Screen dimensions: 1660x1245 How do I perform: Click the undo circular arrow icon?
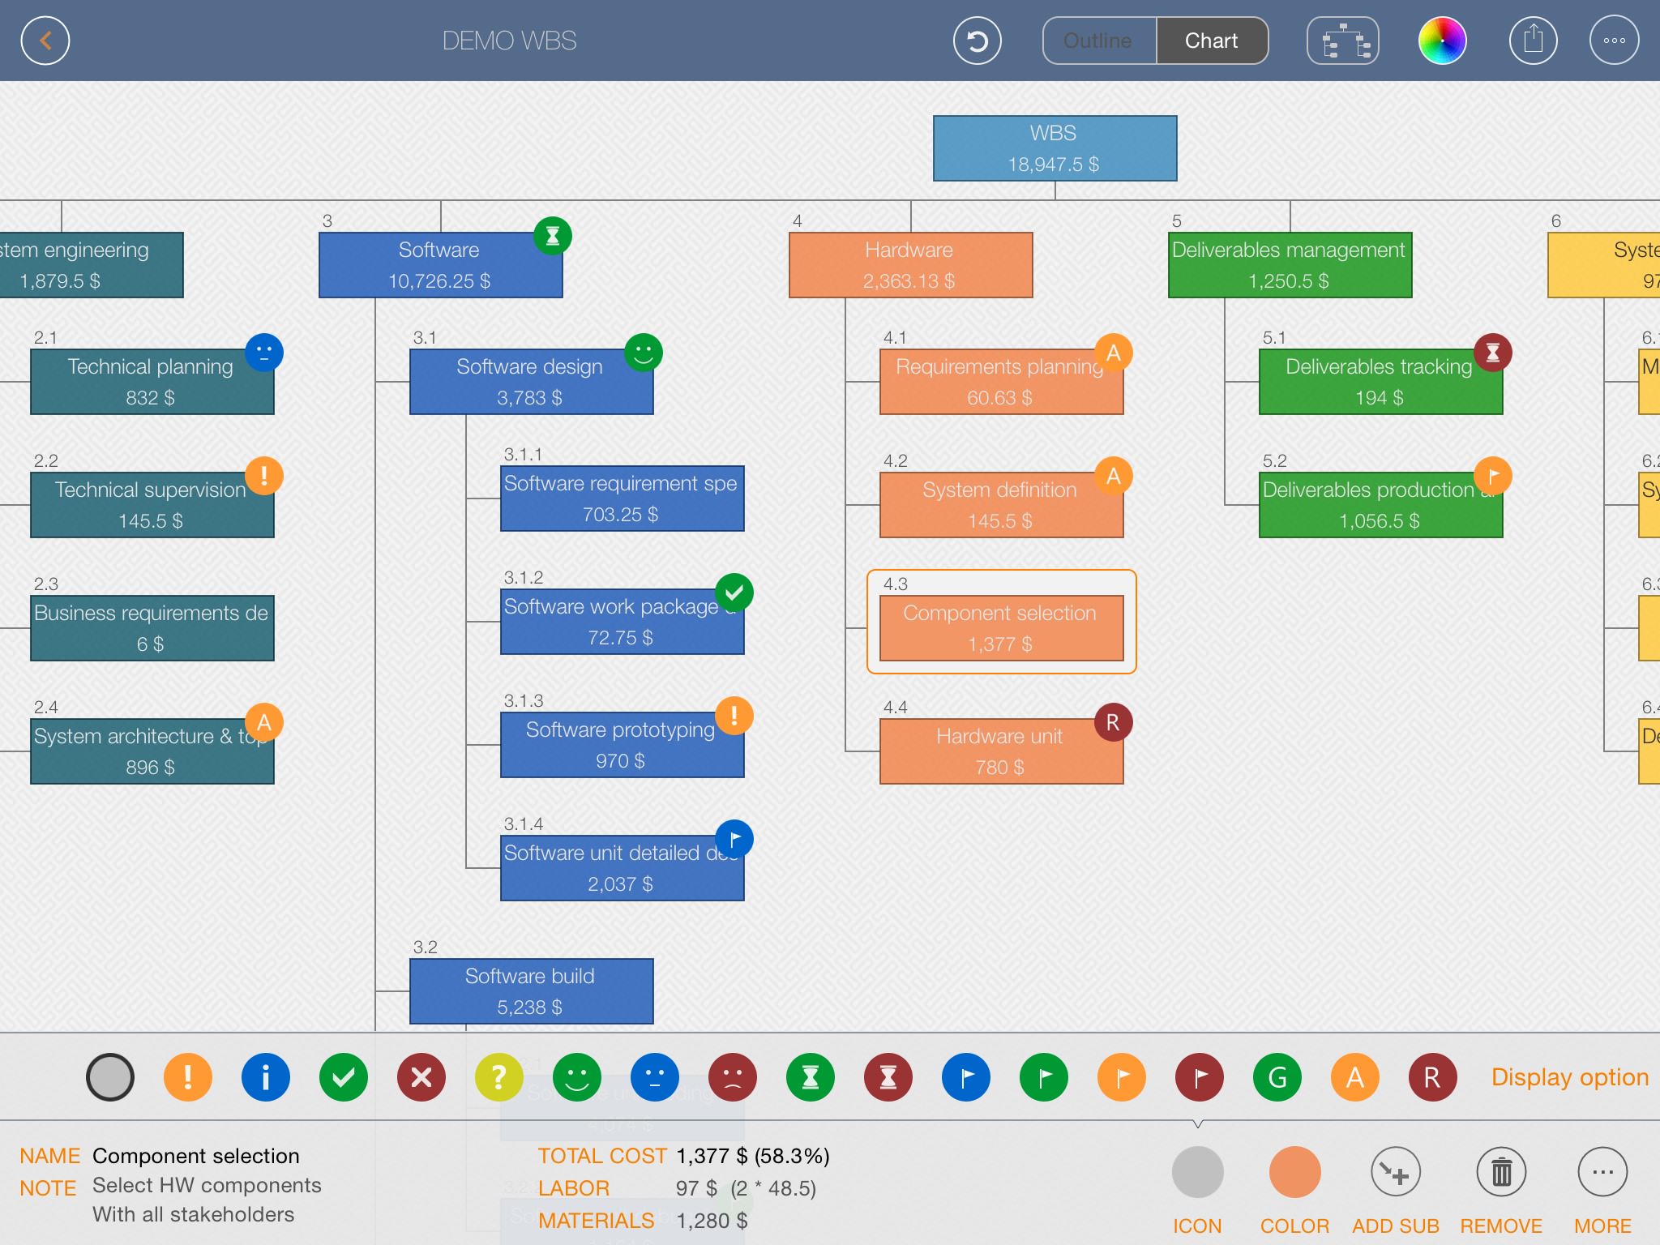[977, 41]
